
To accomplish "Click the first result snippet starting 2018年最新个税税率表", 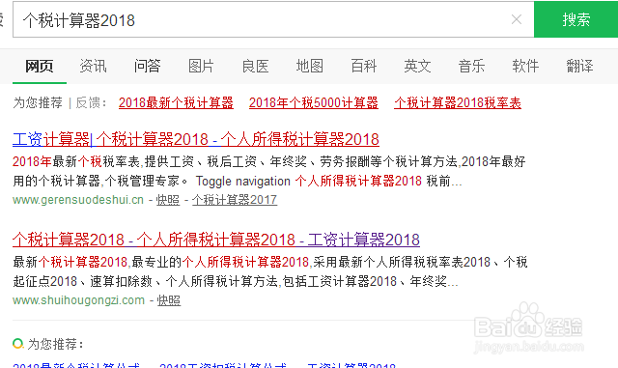I will pos(269,171).
